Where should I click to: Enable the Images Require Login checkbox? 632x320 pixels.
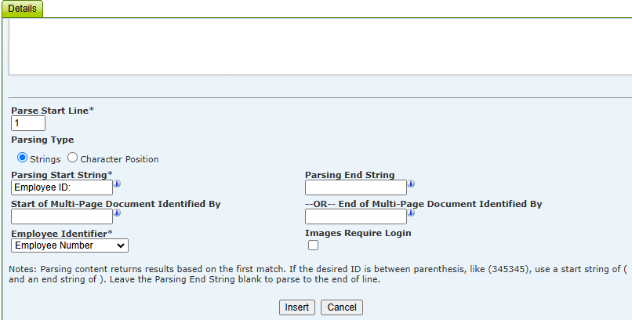point(313,245)
